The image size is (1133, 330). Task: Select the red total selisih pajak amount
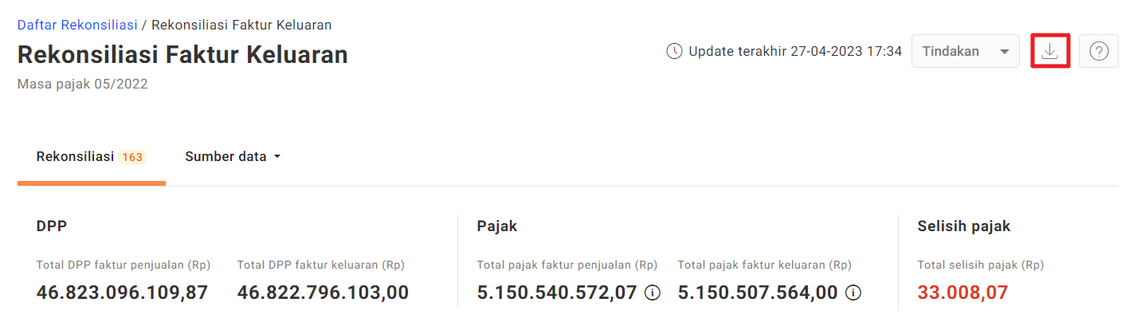(x=962, y=293)
